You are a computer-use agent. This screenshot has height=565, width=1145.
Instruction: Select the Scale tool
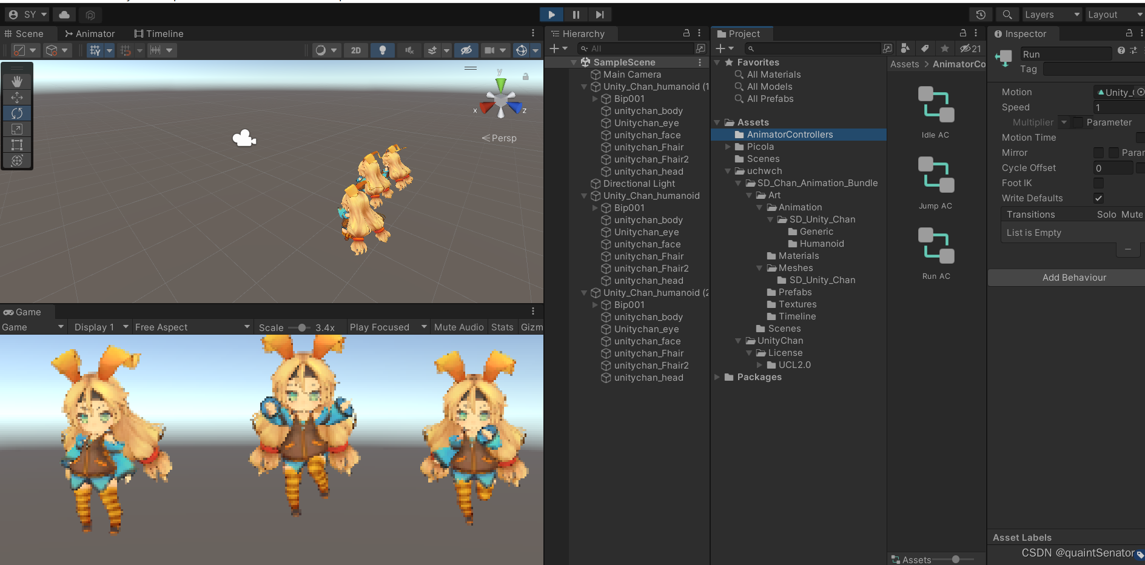click(17, 129)
